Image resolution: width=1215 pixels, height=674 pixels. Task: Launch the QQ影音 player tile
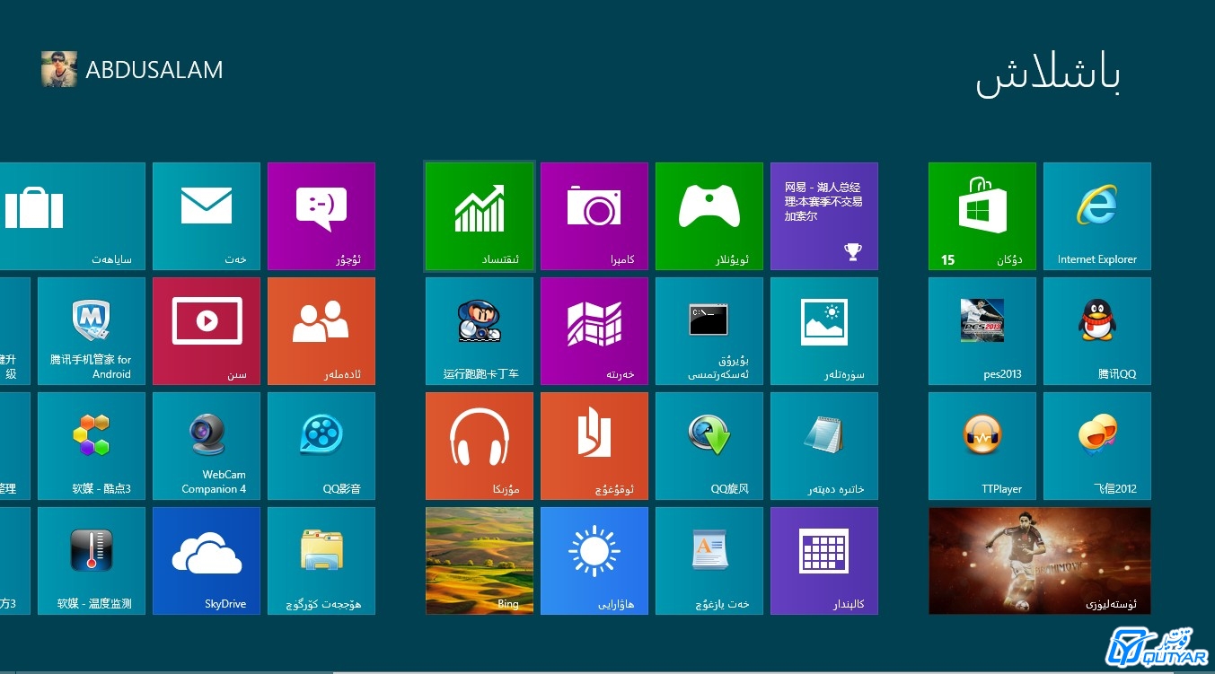point(321,446)
